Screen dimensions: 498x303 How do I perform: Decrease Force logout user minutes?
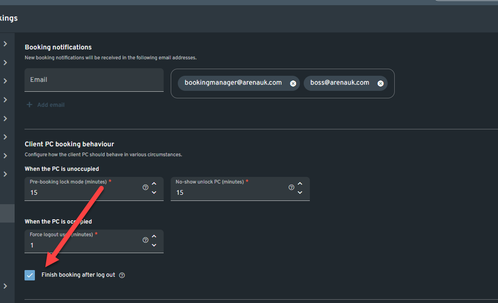coord(154,245)
